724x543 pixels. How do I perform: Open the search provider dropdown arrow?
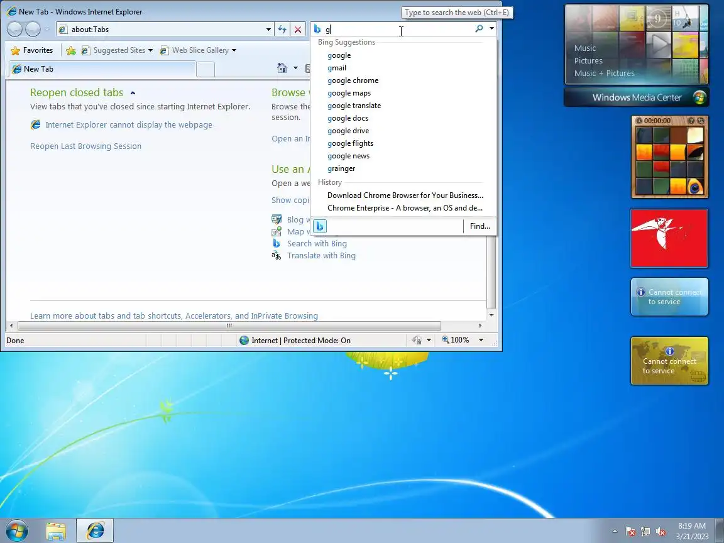[491, 29]
